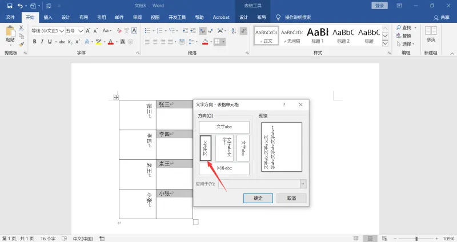The image size is (457, 242).
Task: Toggle strikethrough abc formatting
Action: click(x=62, y=42)
